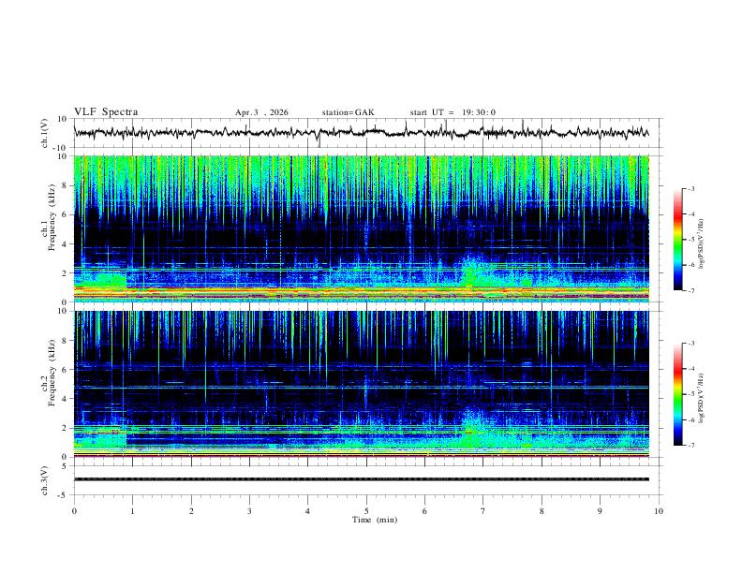Click the ch.1 frequency axis "4" kHz tick
Image resolution: width=742 pixels, height=573 pixels.
pos(65,244)
